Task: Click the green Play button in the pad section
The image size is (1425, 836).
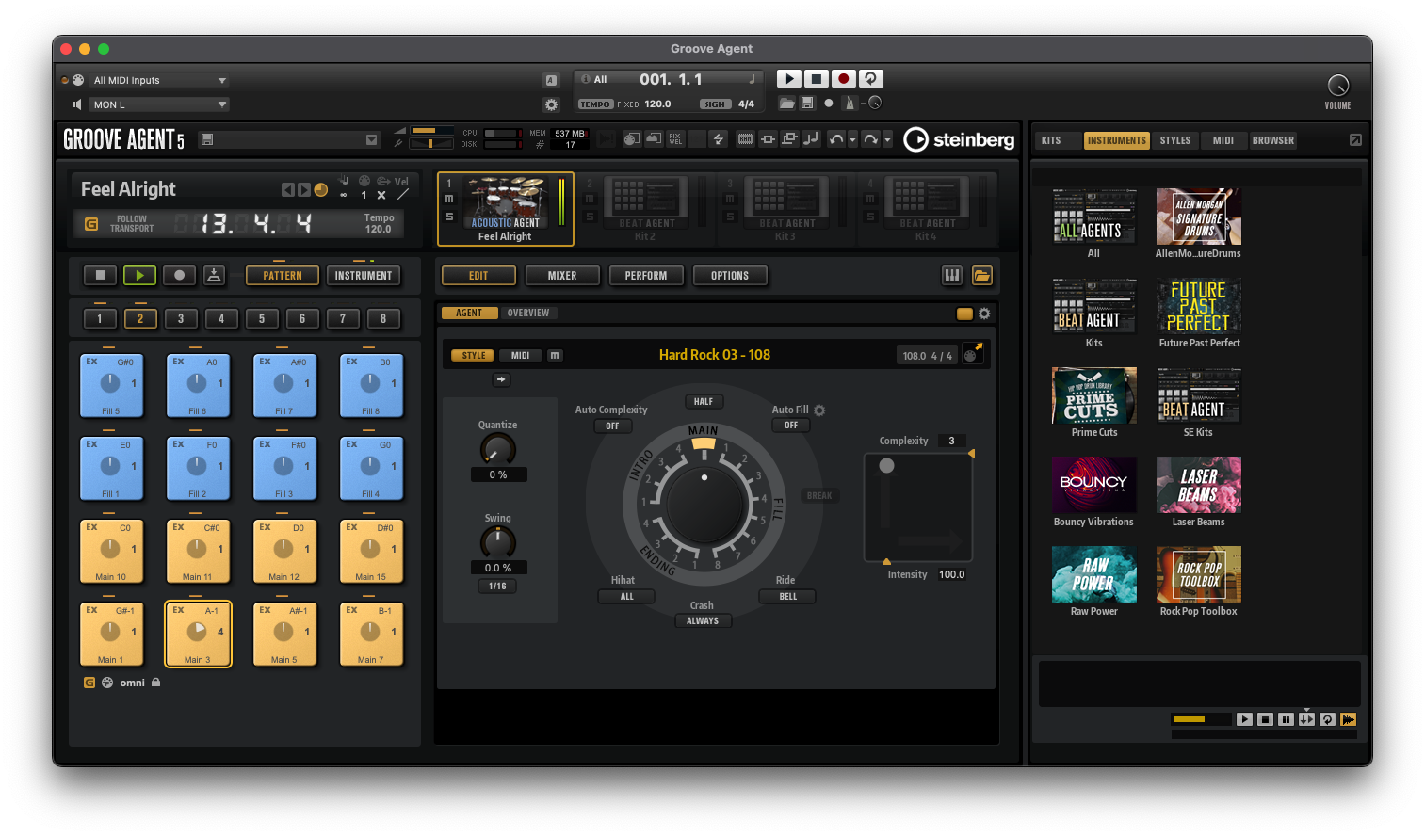Action: (140, 275)
